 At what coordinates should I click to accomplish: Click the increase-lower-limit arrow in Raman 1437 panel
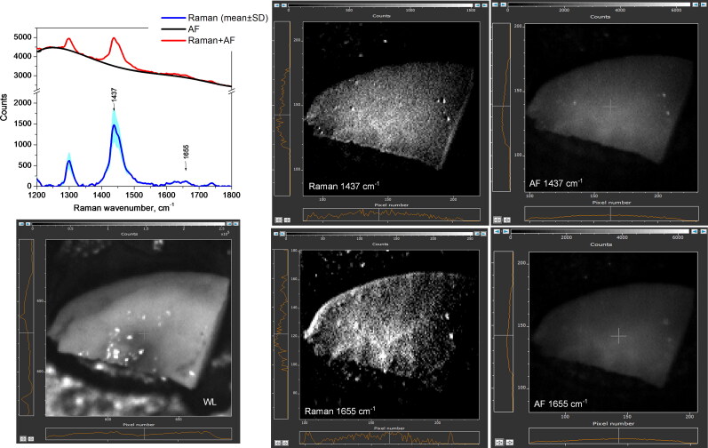283,5
